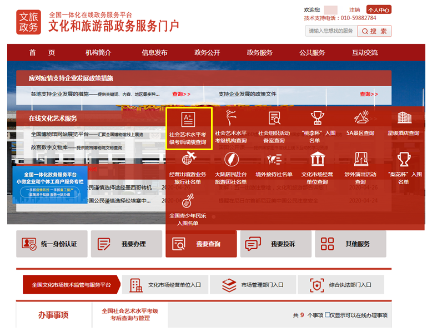Click the 搜索 button
The image size is (432, 331).
point(375,31)
